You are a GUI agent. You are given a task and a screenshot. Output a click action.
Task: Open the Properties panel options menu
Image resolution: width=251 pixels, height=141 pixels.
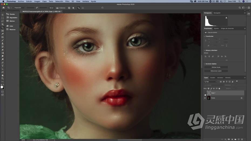245,29
